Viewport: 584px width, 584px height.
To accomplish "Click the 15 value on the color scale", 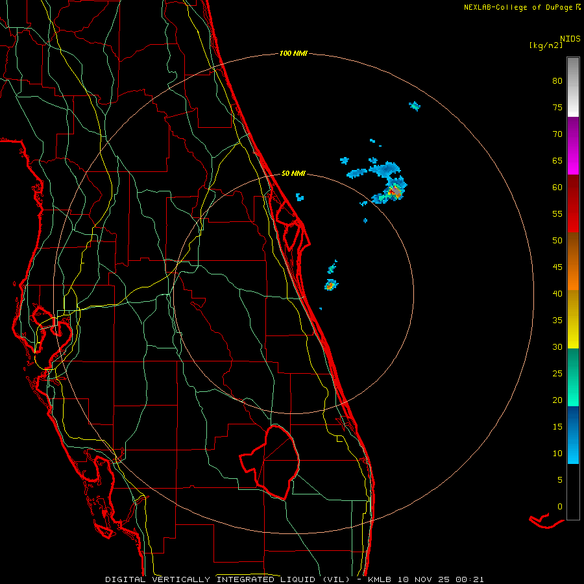I will pyautogui.click(x=557, y=426).
